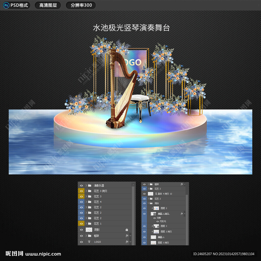Viewport: 261px width, 261px height.
Task: Click scroll-up arrow of left layers panel
Action: click(x=133, y=185)
